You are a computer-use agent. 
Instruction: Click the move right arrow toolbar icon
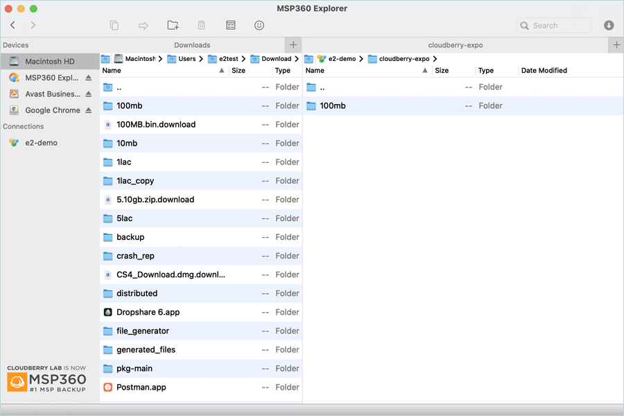point(144,26)
